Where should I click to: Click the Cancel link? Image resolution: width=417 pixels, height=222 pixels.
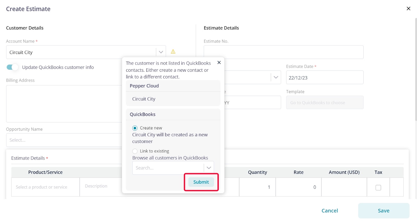point(330,211)
